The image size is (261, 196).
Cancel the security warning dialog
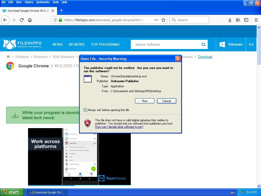click(167, 101)
